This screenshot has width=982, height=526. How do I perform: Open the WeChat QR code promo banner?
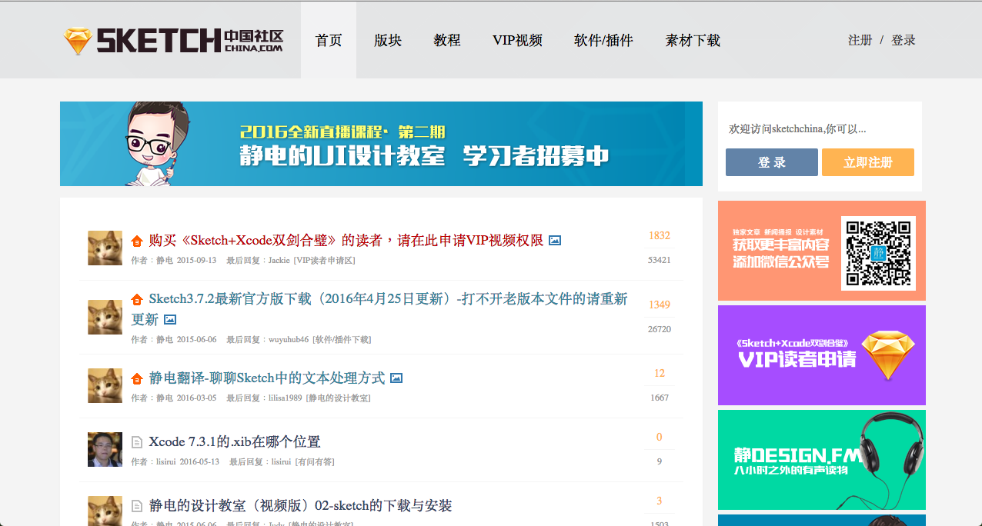click(x=822, y=251)
